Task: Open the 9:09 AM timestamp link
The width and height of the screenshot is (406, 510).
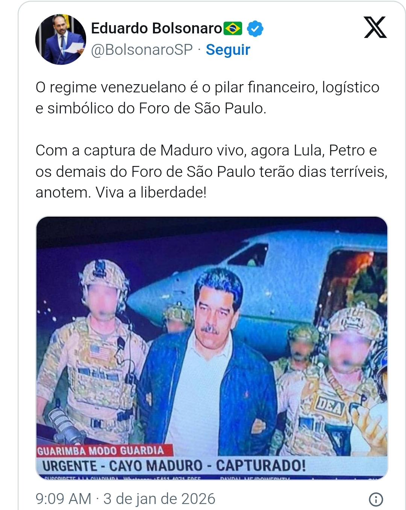Action: click(64, 499)
